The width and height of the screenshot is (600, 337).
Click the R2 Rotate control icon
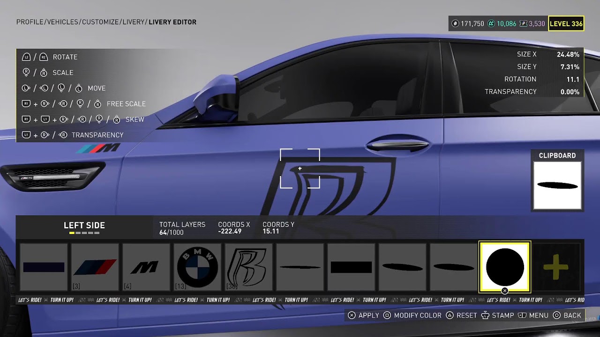44,57
